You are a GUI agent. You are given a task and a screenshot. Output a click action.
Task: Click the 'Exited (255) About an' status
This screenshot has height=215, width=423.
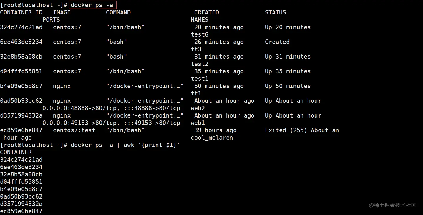302,130
